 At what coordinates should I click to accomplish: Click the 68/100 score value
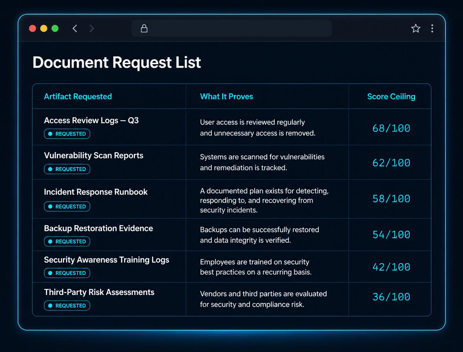[x=391, y=128]
